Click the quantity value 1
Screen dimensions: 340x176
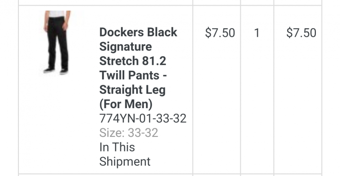click(257, 33)
